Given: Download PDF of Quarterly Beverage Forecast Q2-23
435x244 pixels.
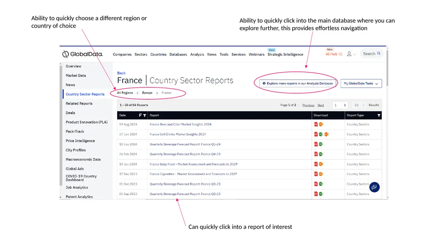Looking at the screenshot, I should pos(316,194).
